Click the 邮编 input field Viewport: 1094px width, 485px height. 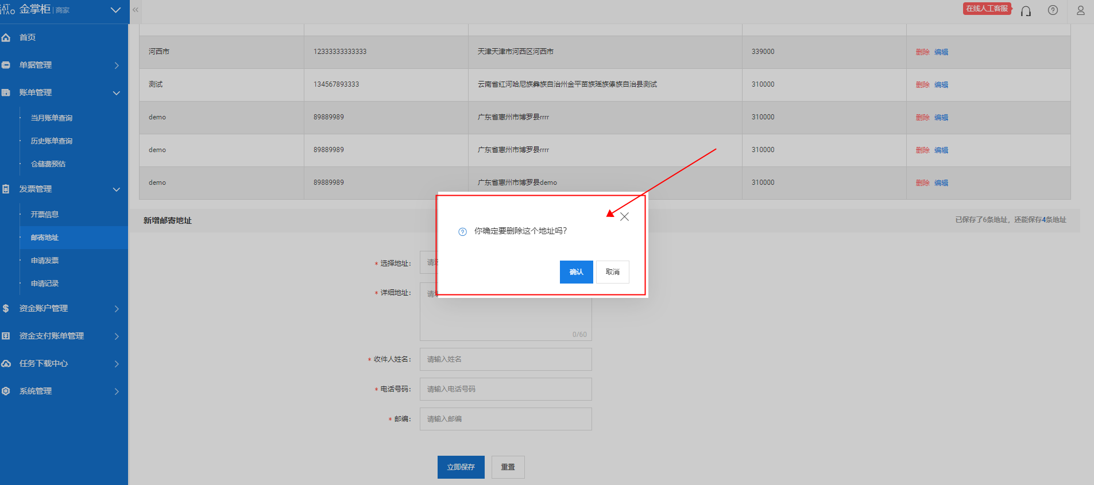505,419
